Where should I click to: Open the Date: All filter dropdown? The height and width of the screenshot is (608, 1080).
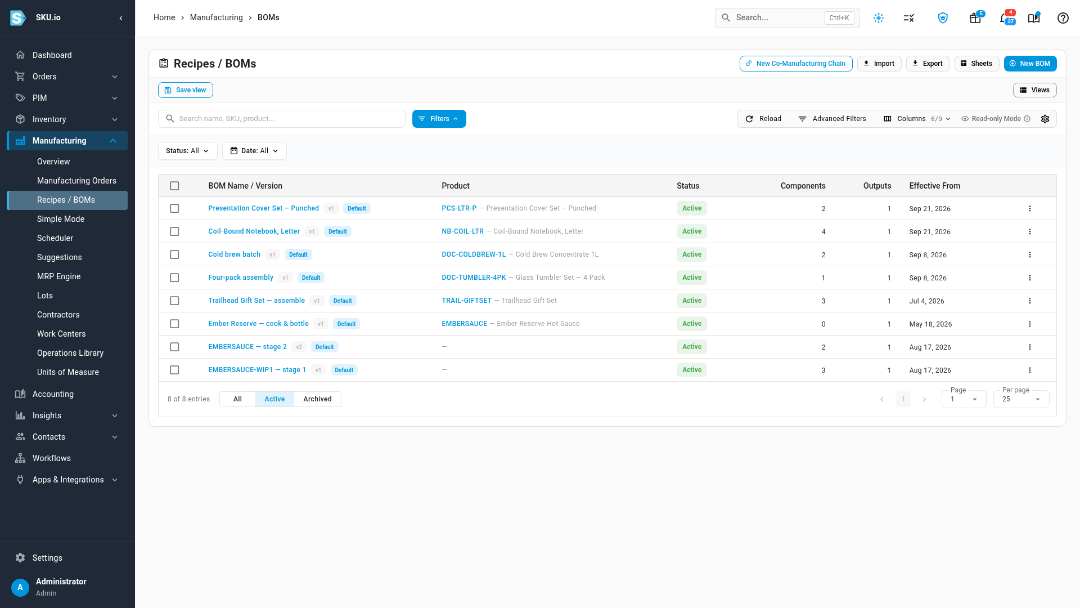pyautogui.click(x=254, y=151)
